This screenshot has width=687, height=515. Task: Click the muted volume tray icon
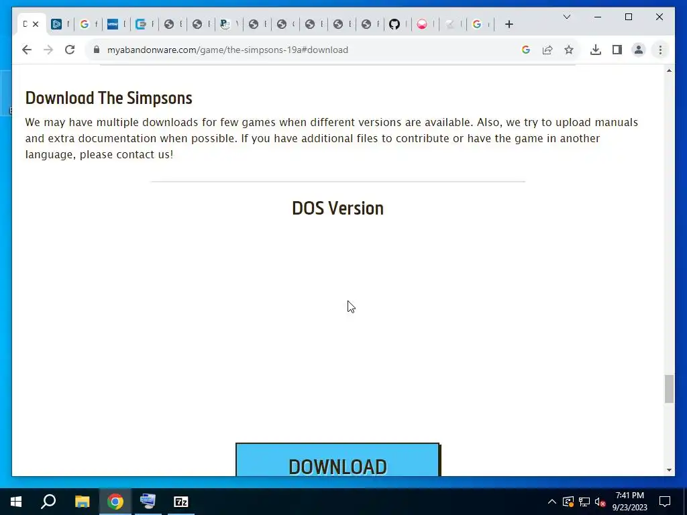click(600, 502)
